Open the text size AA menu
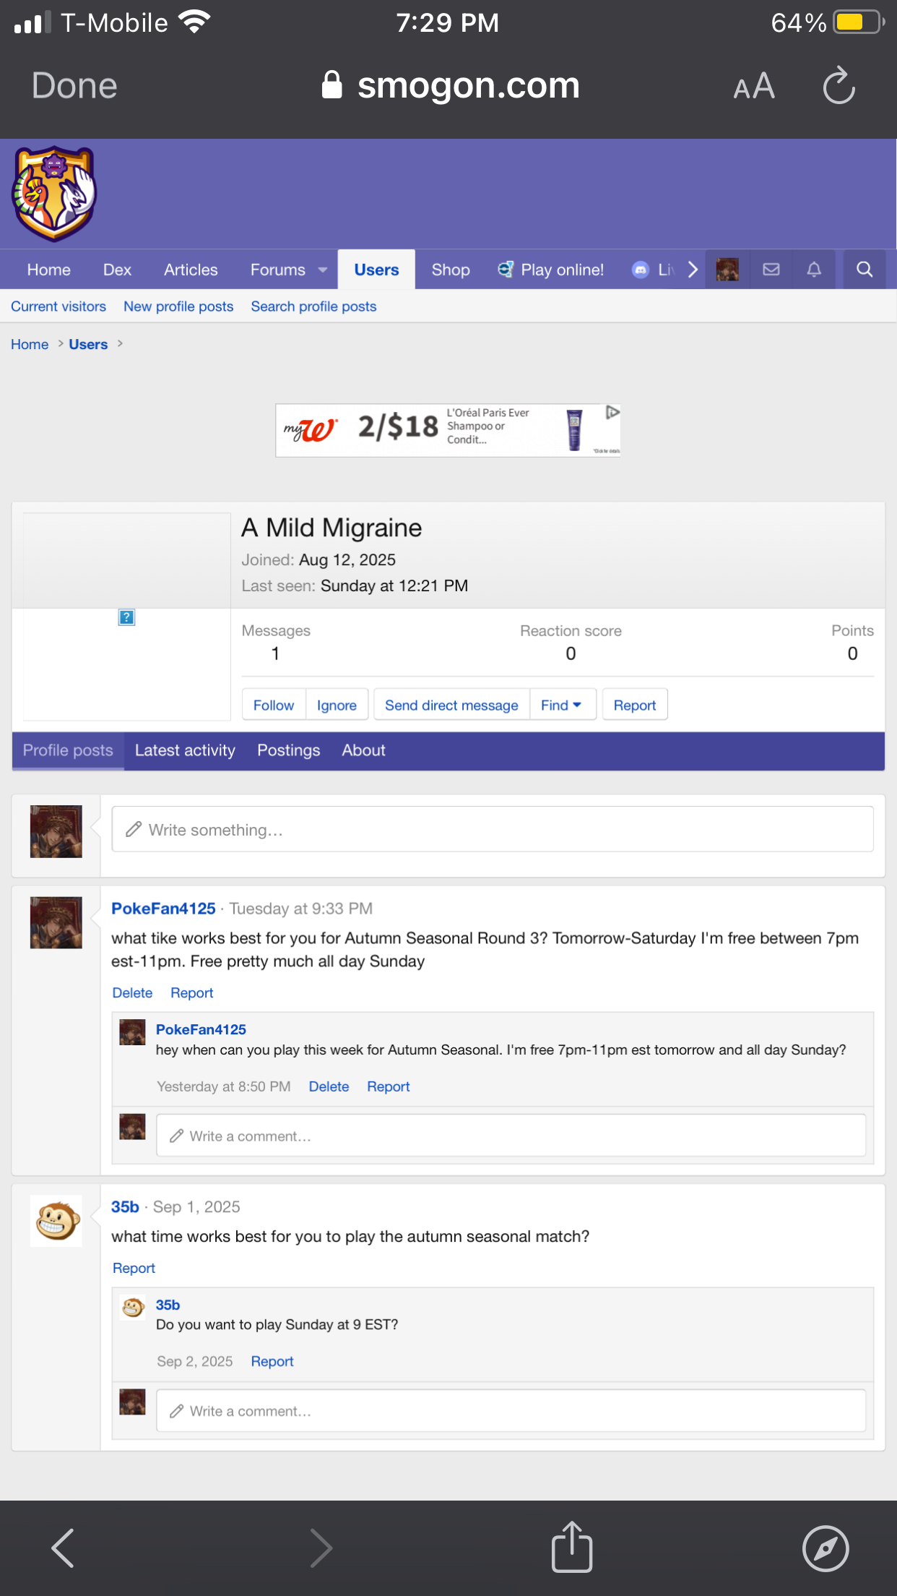The height and width of the screenshot is (1596, 897). coord(754,87)
